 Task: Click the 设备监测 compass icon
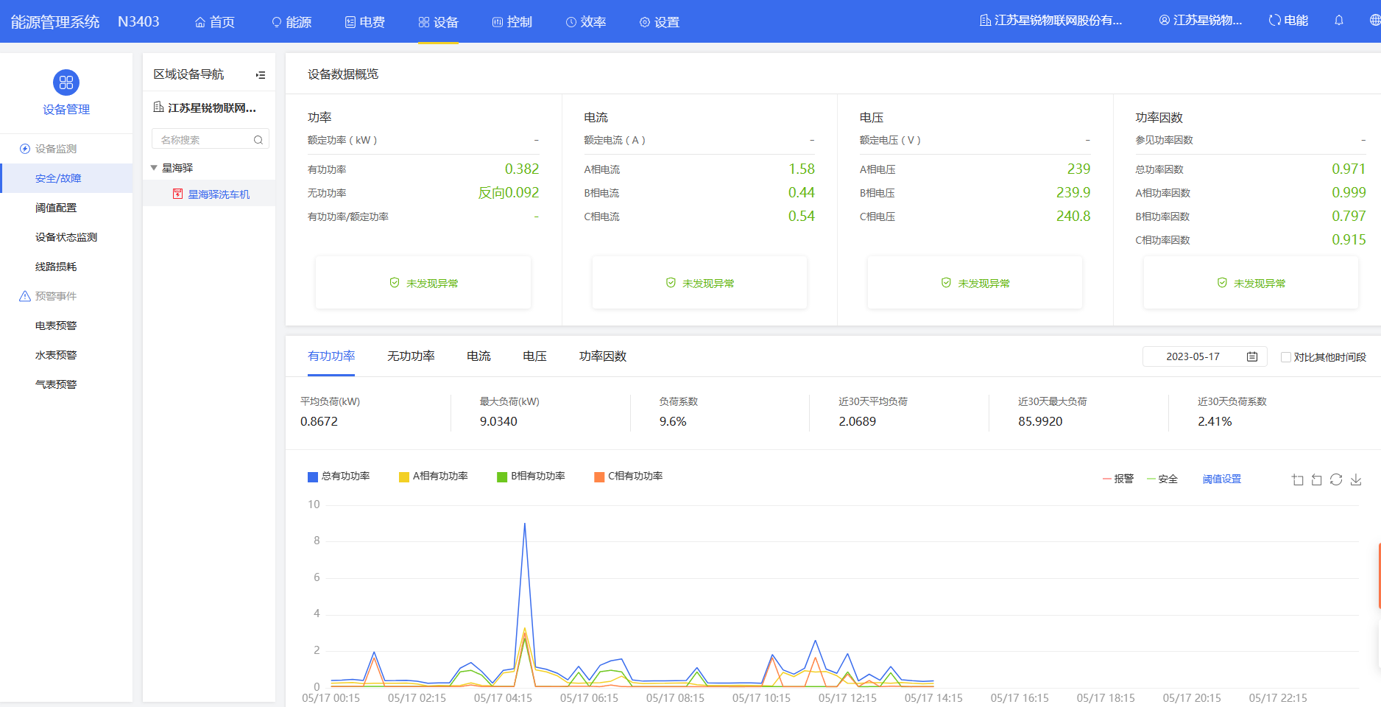coord(25,149)
